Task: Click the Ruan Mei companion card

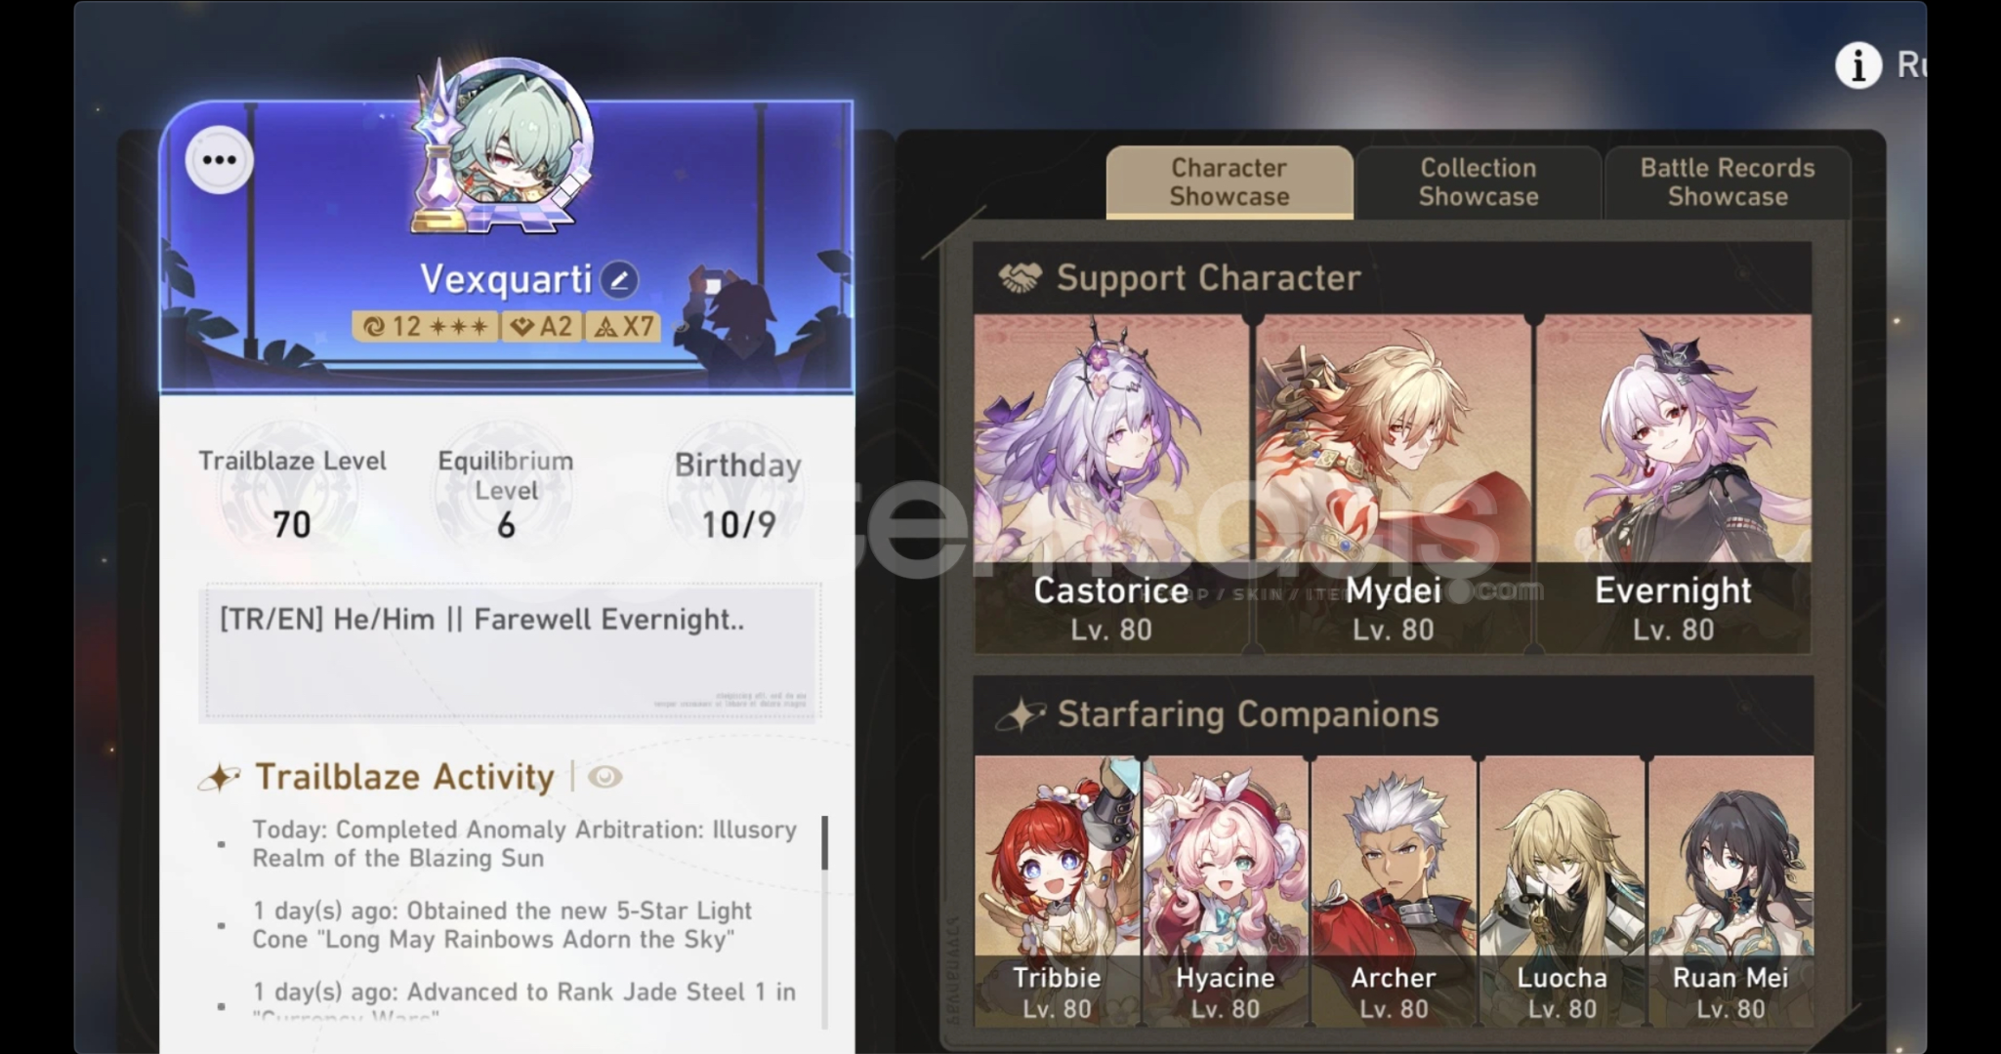Action: [1730, 890]
